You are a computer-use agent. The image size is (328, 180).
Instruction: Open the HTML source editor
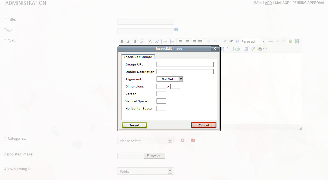tap(266, 49)
